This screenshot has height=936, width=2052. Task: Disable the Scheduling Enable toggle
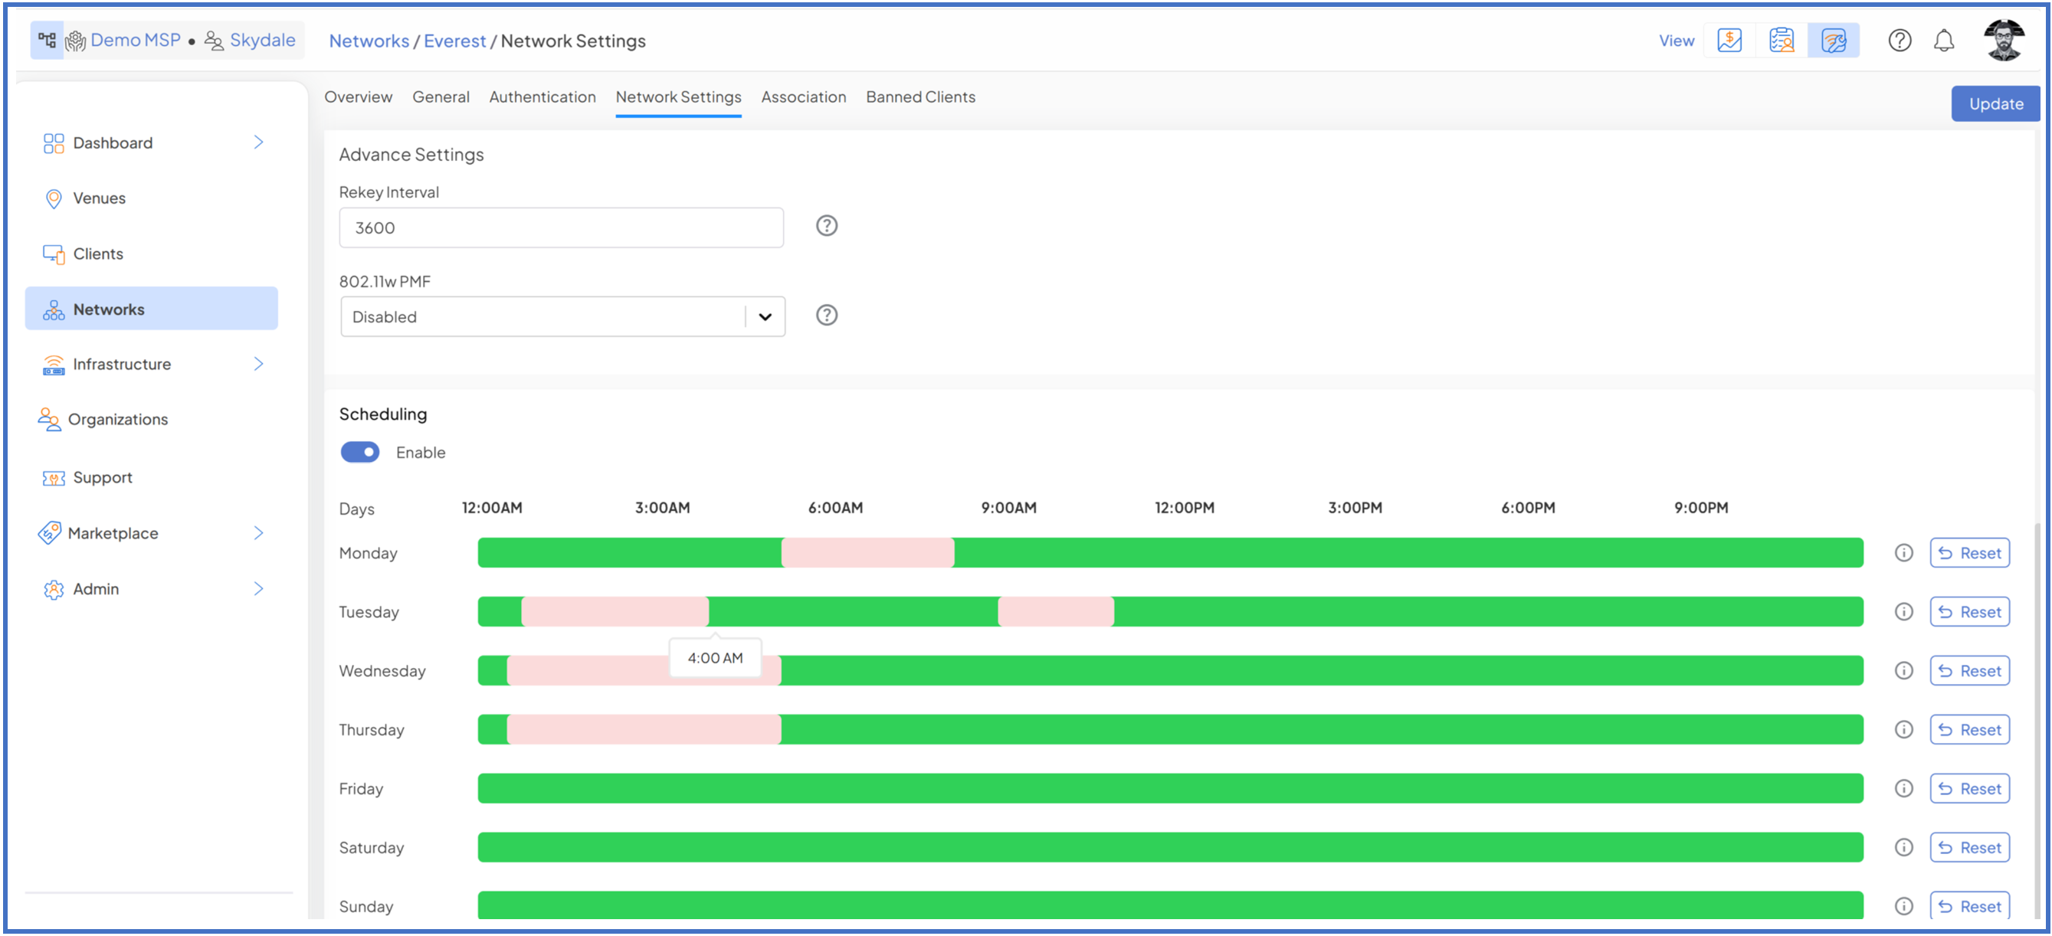pos(360,453)
